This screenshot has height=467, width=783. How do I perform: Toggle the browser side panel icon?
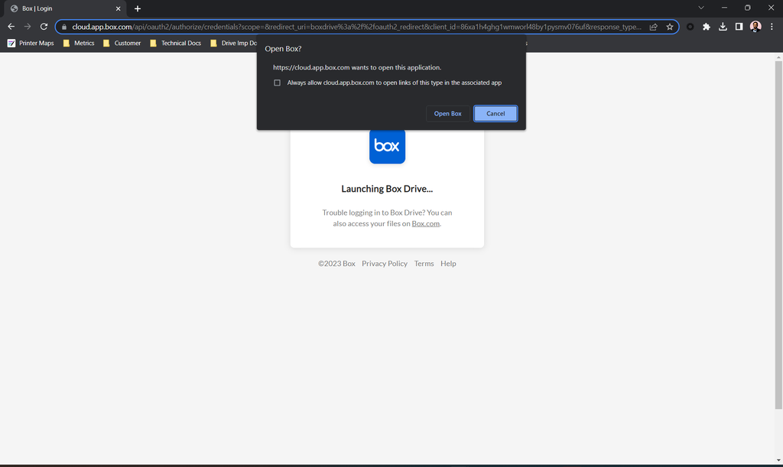(739, 26)
